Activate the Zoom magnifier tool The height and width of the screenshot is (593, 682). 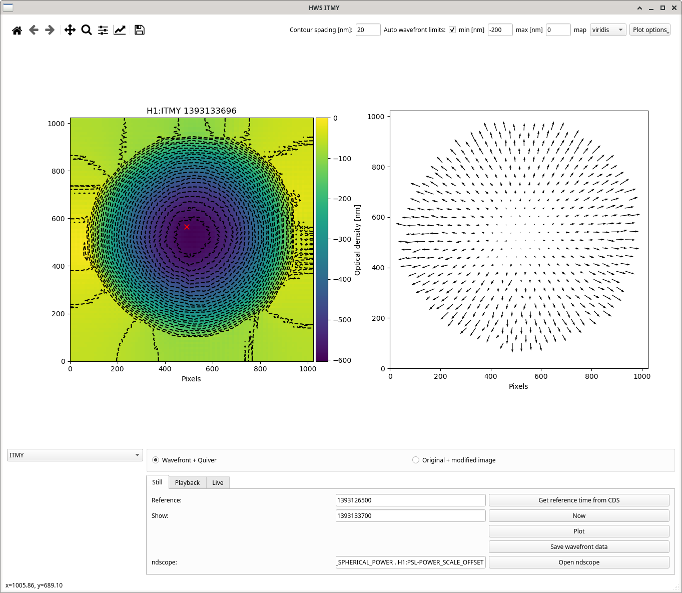(x=87, y=30)
